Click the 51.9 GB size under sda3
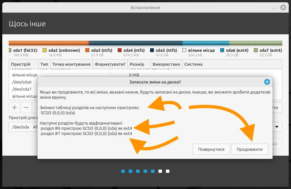The height and width of the screenshot is (189, 291). 97,55
